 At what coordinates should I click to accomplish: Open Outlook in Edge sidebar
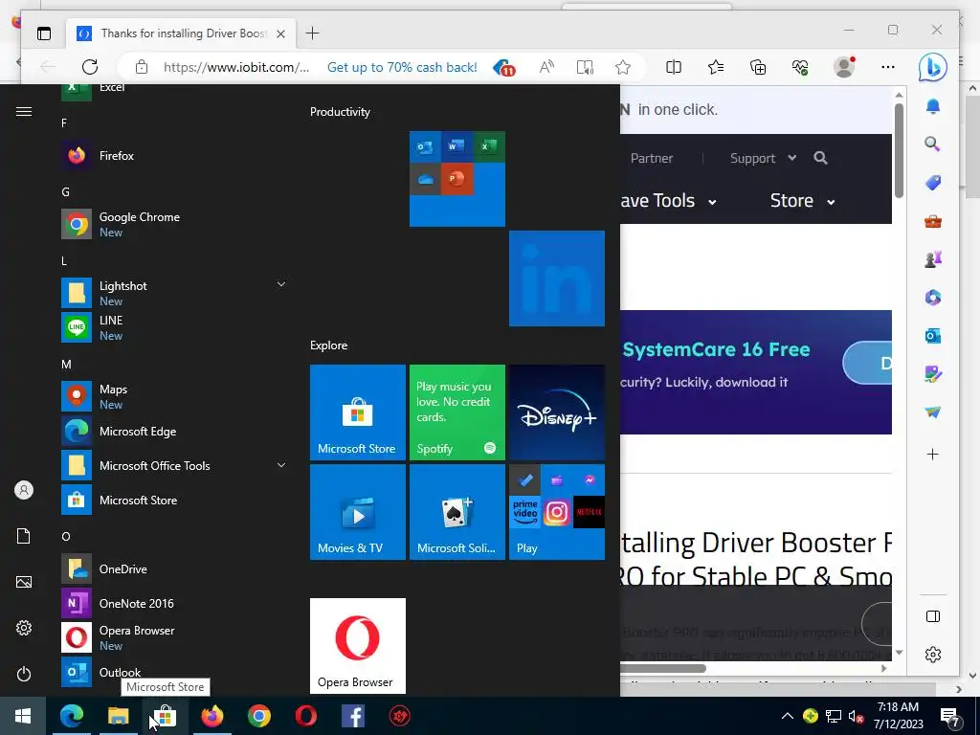(932, 336)
